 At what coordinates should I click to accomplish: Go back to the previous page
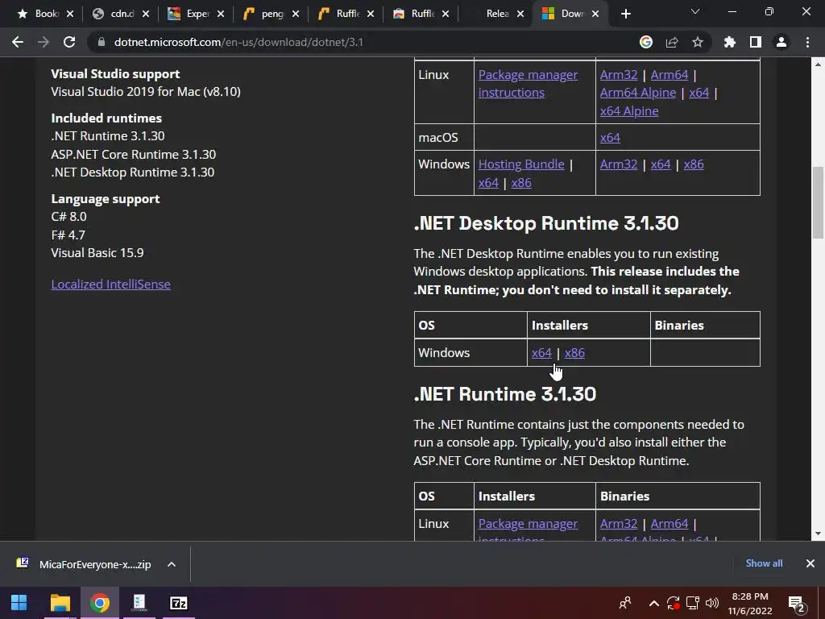click(x=18, y=42)
